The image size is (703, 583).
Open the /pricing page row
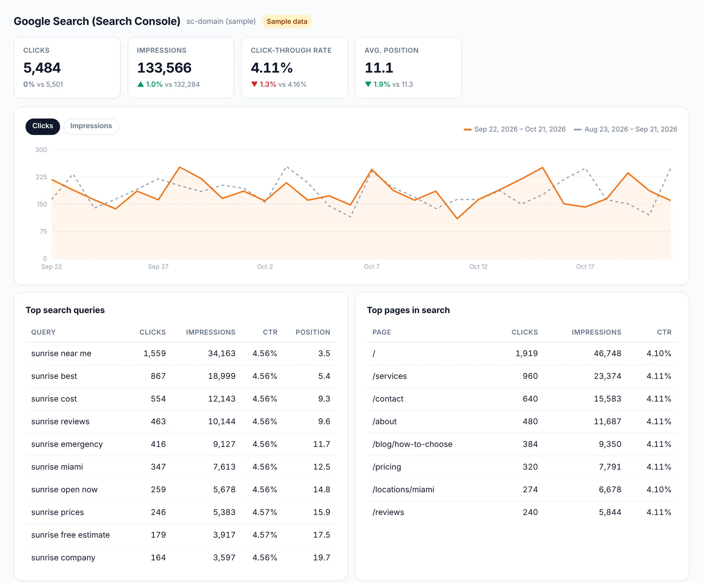[x=522, y=467]
